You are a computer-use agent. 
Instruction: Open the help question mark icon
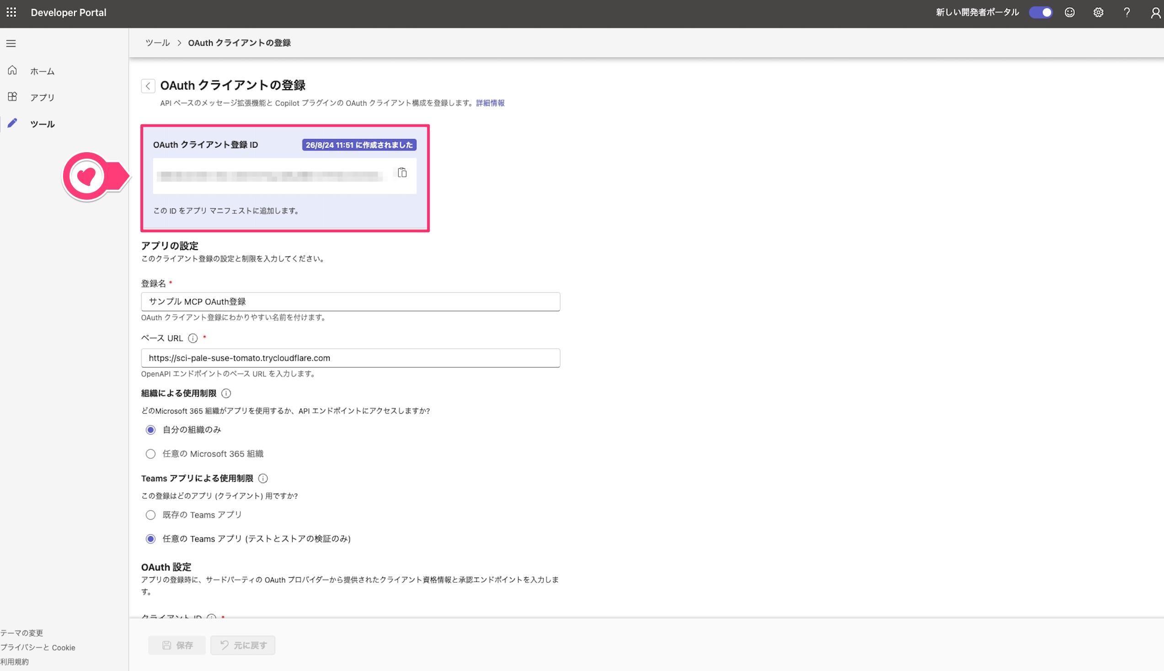(x=1127, y=12)
